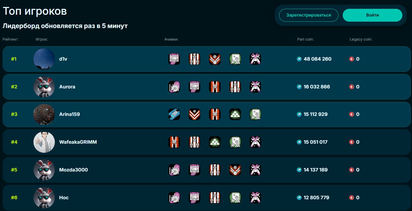The width and height of the screenshot is (412, 211).
Task: Open d1v's starry night avatar
Action: click(x=44, y=59)
